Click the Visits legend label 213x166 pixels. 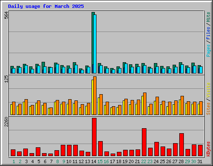click(208, 90)
